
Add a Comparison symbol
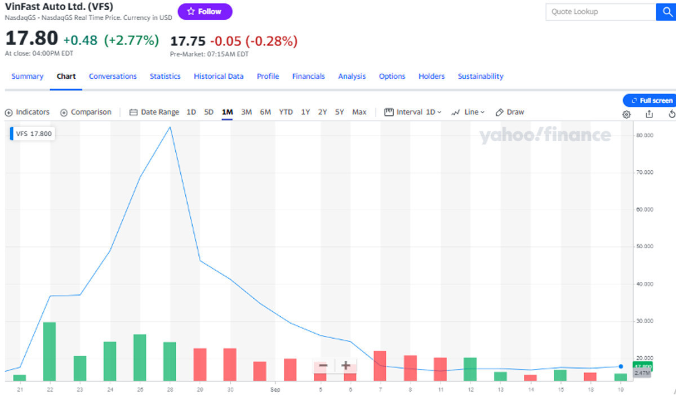[x=86, y=112]
